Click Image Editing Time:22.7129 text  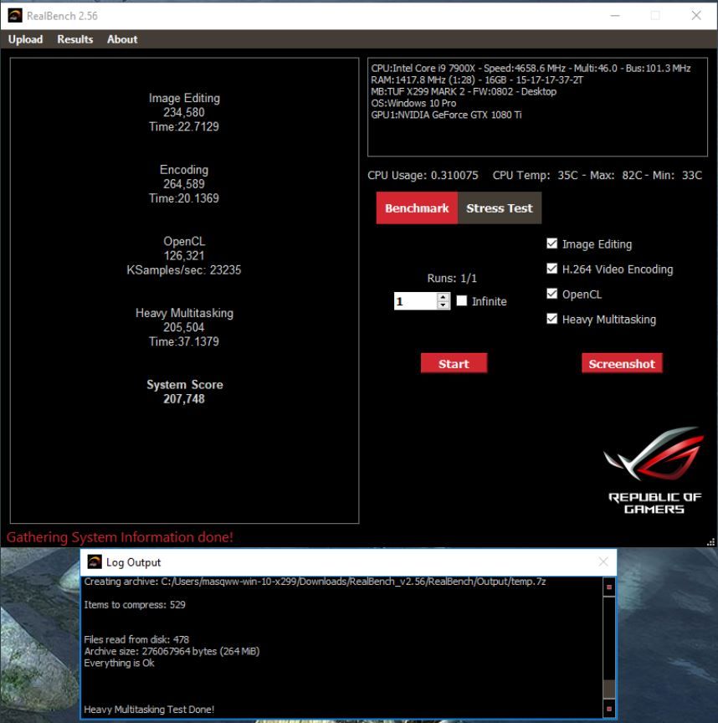[184, 126]
